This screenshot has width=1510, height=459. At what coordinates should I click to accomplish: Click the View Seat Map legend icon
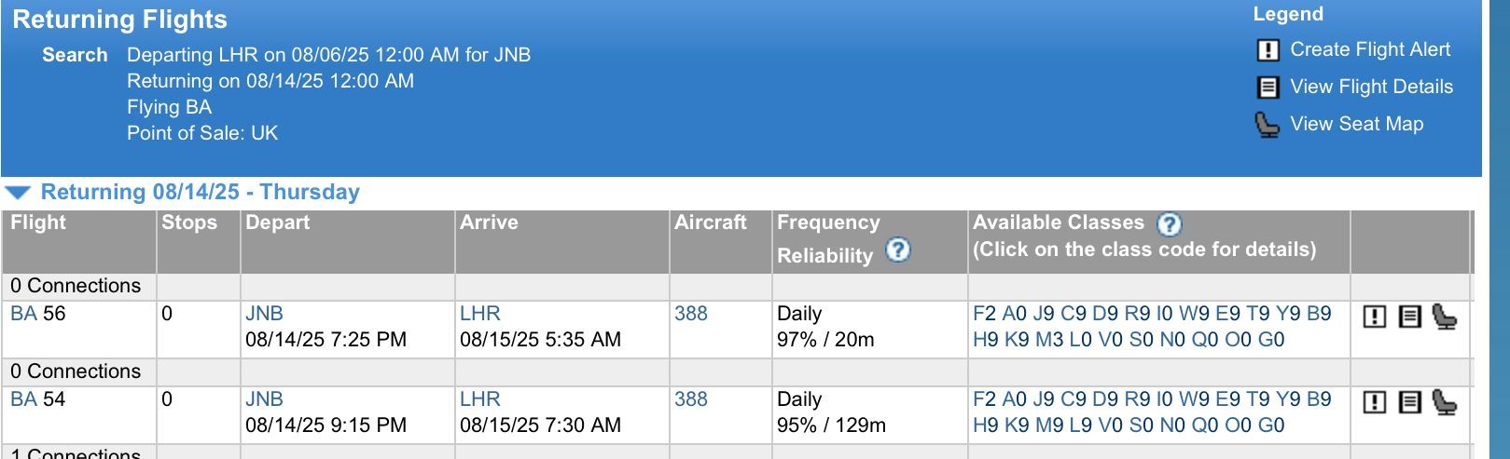pos(1267,125)
